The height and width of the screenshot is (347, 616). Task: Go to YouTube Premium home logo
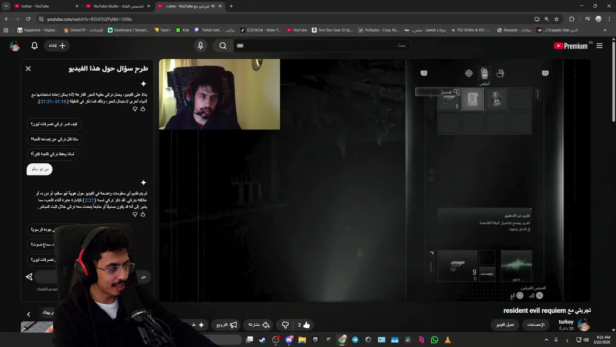click(x=571, y=46)
